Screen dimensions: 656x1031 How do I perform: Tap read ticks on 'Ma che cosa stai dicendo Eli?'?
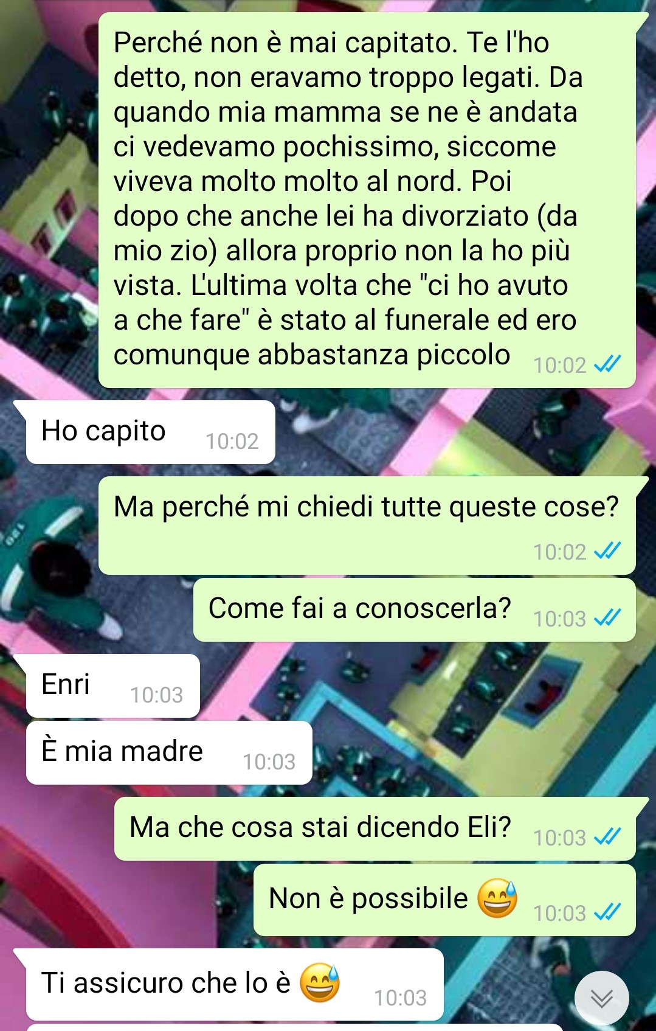[x=607, y=837]
